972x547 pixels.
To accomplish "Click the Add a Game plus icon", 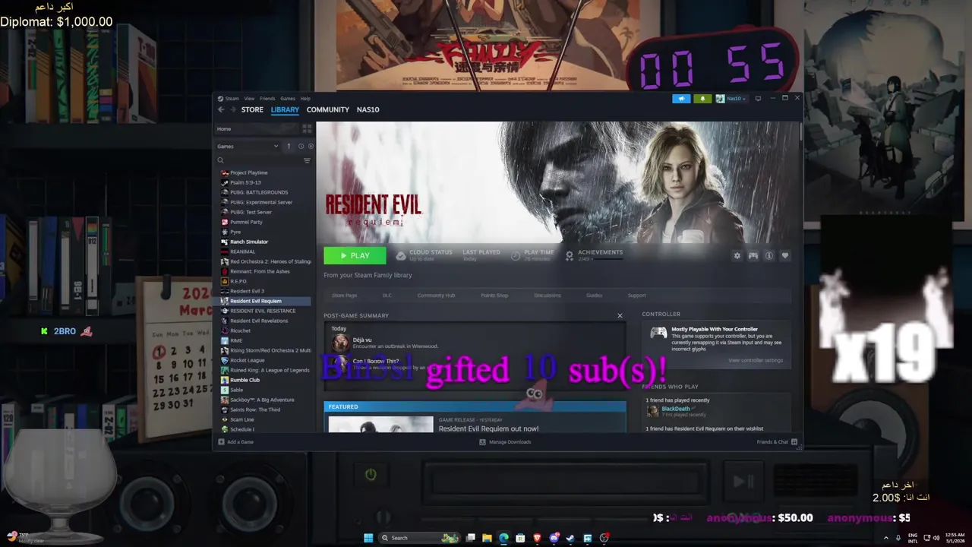I will [x=222, y=442].
